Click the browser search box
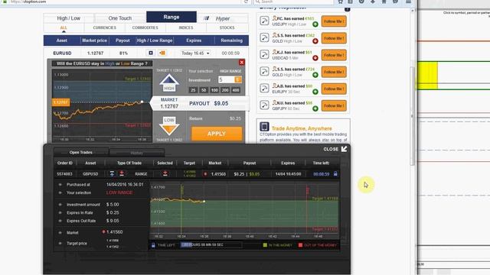 tap(294, 2)
